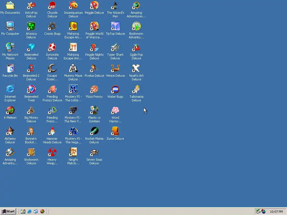Viewport: 287px width, 215px height.
Task: Click the 10:07 PM system clock
Action: click(276, 212)
